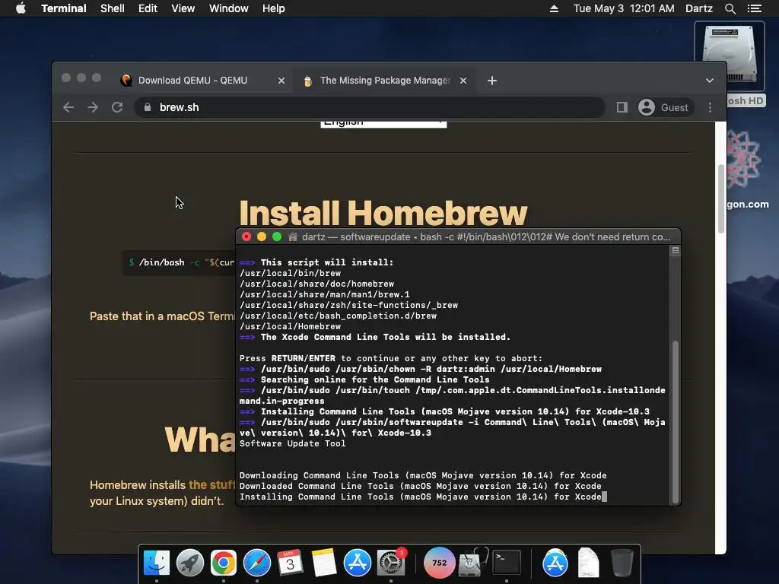779x584 pixels.
Task: Click the /bin/bash install command box
Action: 179,262
